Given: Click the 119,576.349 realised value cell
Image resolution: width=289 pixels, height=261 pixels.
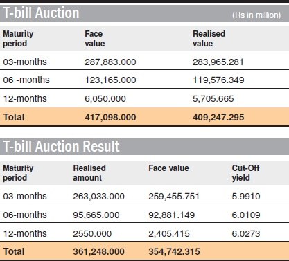Looking at the screenshot, I should (x=218, y=80).
